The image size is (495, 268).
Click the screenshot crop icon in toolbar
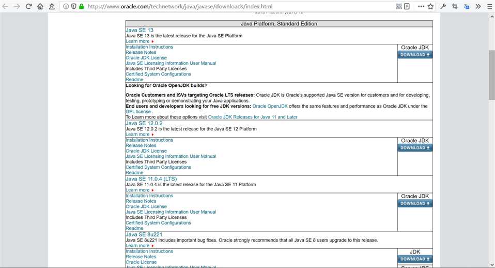click(x=455, y=6)
